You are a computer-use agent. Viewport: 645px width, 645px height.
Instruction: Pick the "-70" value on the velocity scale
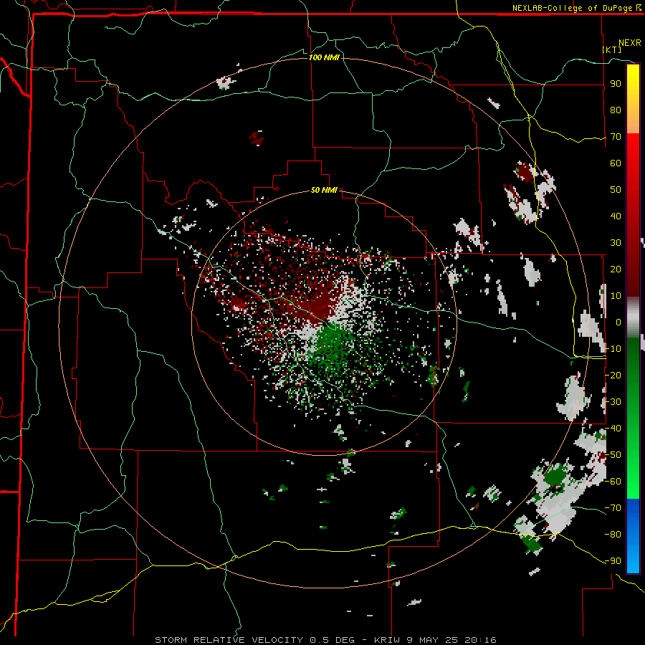coord(613,508)
